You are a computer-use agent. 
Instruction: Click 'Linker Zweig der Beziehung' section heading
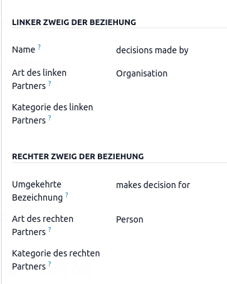[74, 23]
